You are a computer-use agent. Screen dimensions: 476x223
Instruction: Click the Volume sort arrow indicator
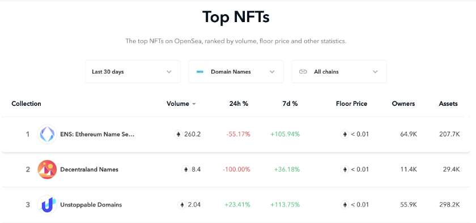coord(194,104)
